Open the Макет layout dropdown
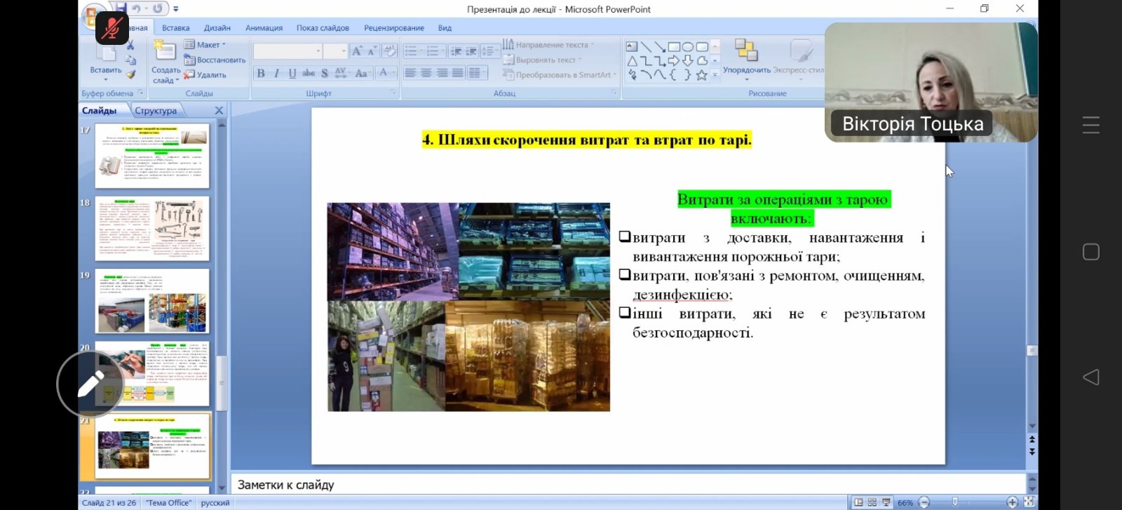1122x510 pixels. tap(205, 45)
